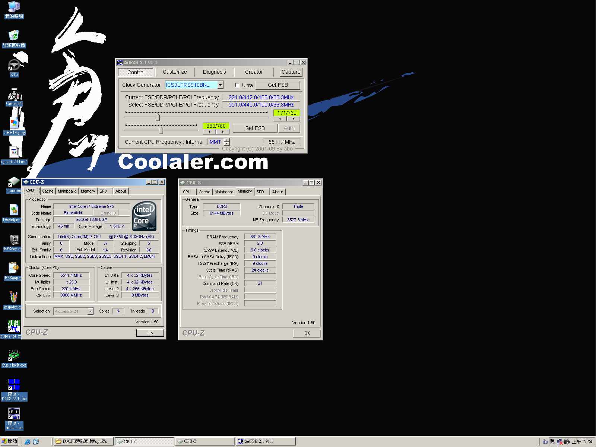Open the CBB14.png image file

[14, 126]
